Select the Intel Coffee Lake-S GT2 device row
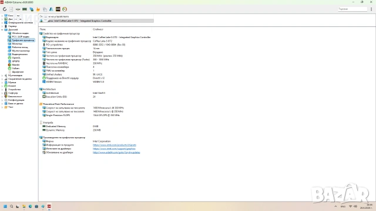 (96, 21)
